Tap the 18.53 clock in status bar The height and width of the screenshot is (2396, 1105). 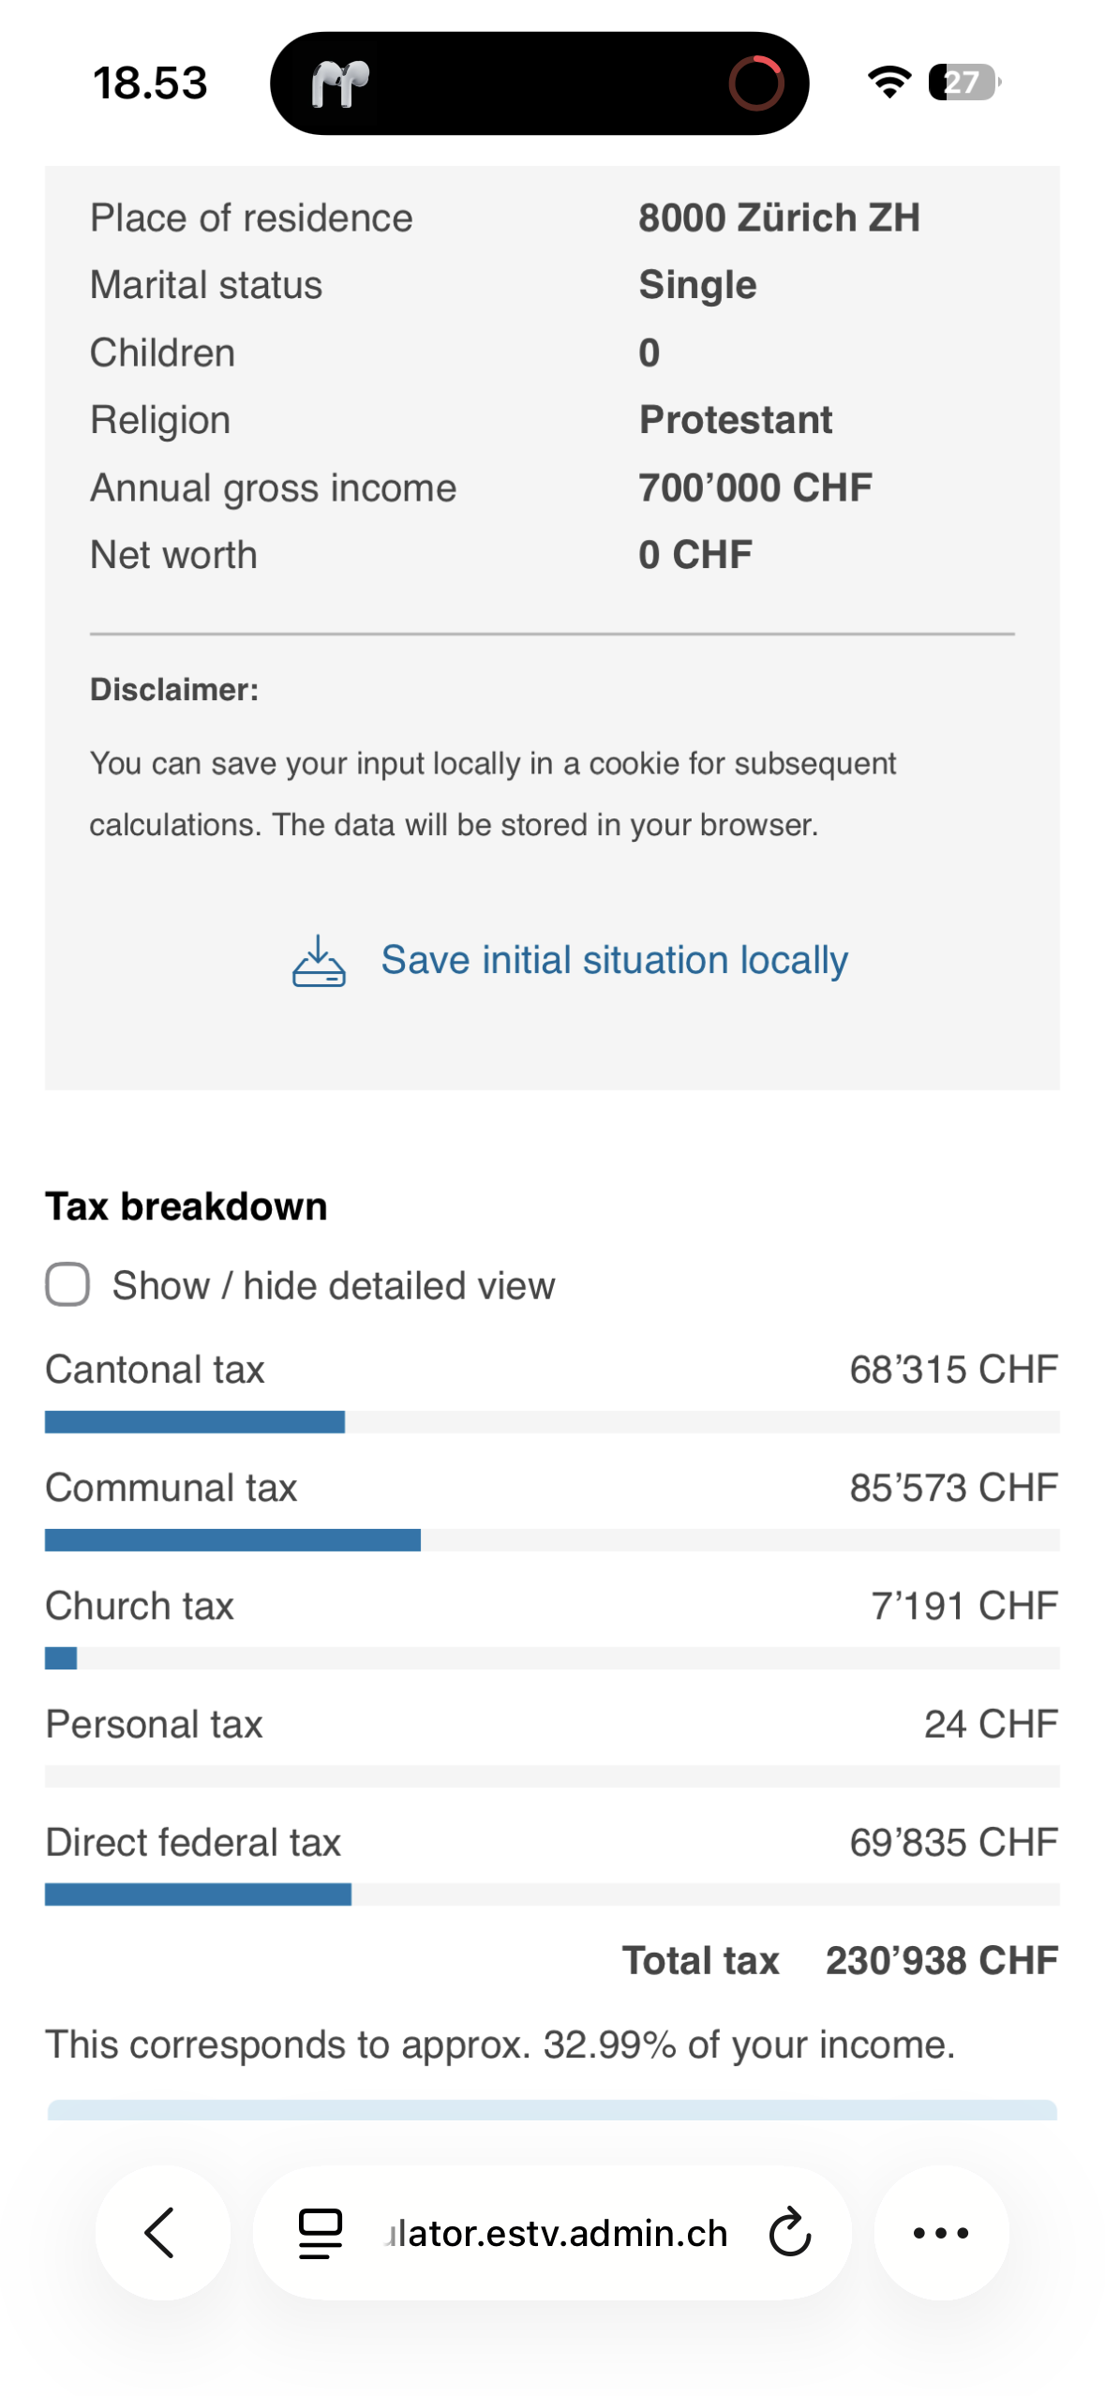[150, 83]
